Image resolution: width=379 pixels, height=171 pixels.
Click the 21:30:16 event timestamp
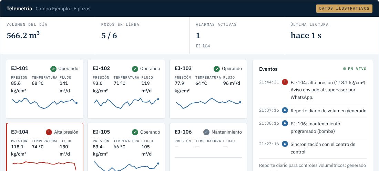[x=269, y=123]
